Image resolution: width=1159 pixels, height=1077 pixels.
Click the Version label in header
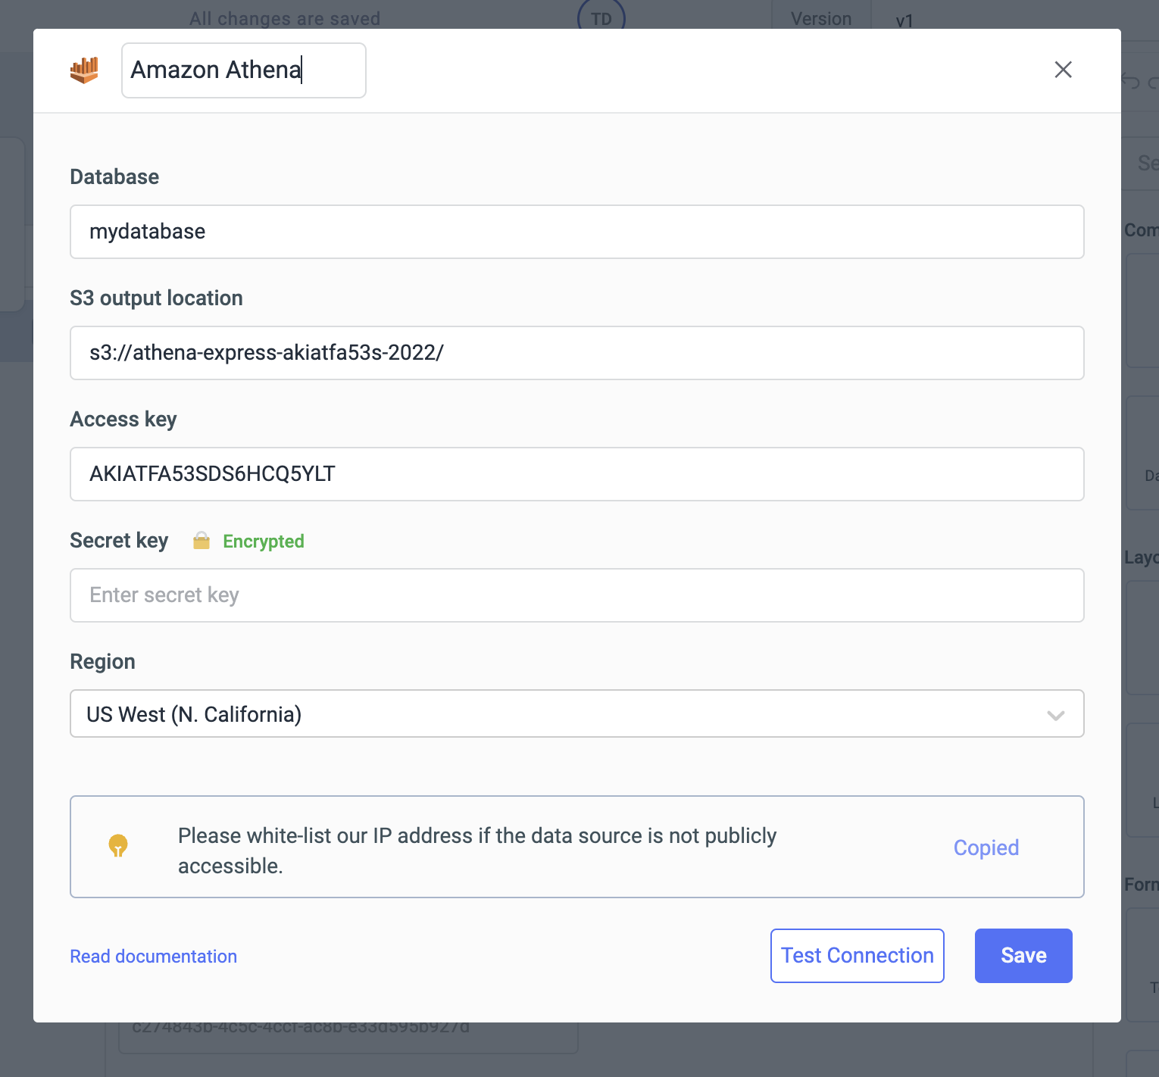click(x=821, y=18)
